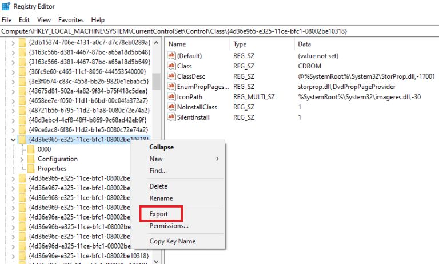Open the Favorites menu

click(70, 20)
